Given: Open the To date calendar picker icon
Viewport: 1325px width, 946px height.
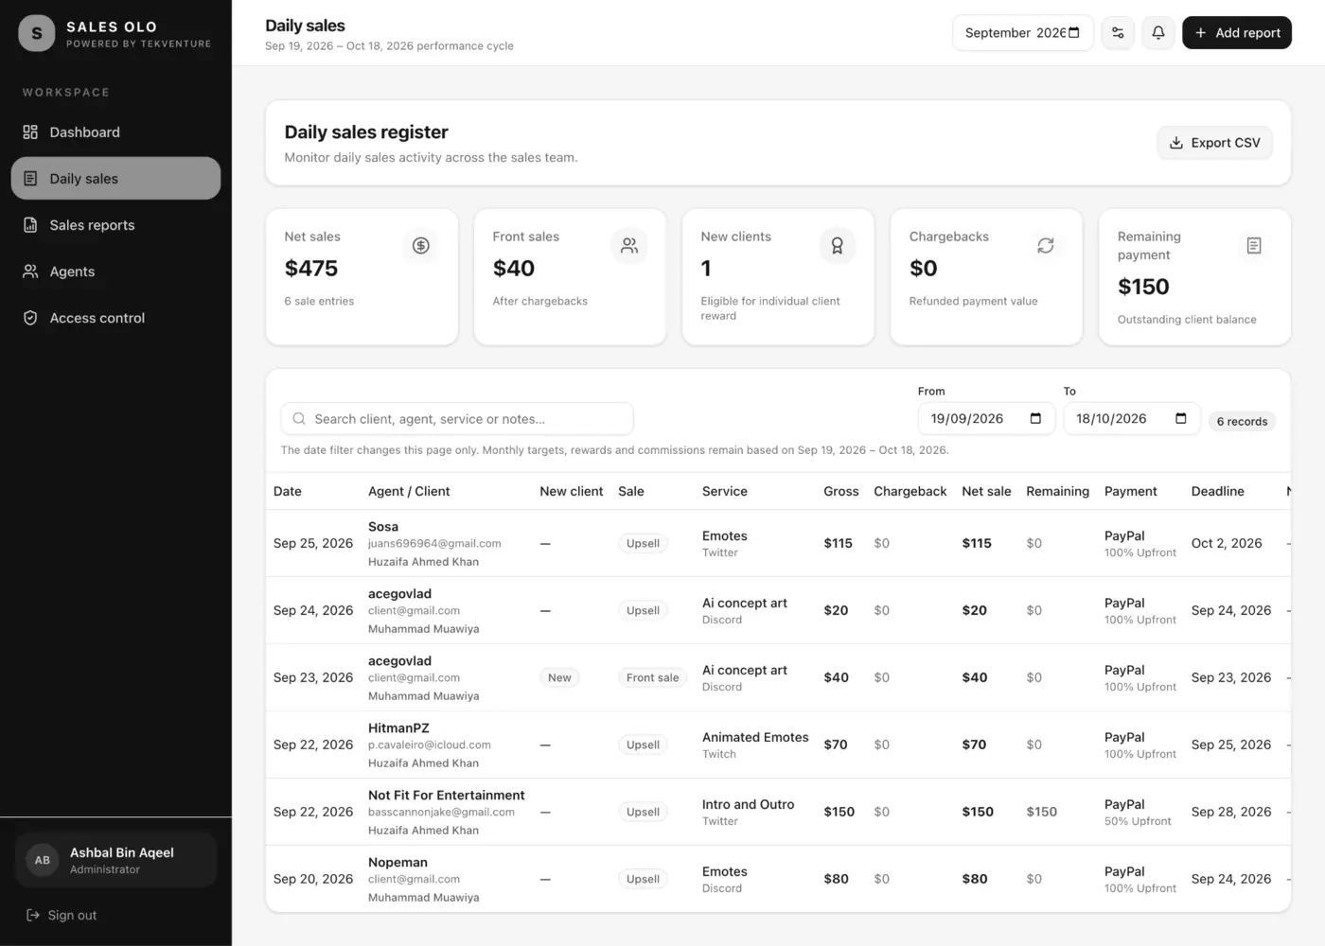Looking at the screenshot, I should tap(1181, 418).
